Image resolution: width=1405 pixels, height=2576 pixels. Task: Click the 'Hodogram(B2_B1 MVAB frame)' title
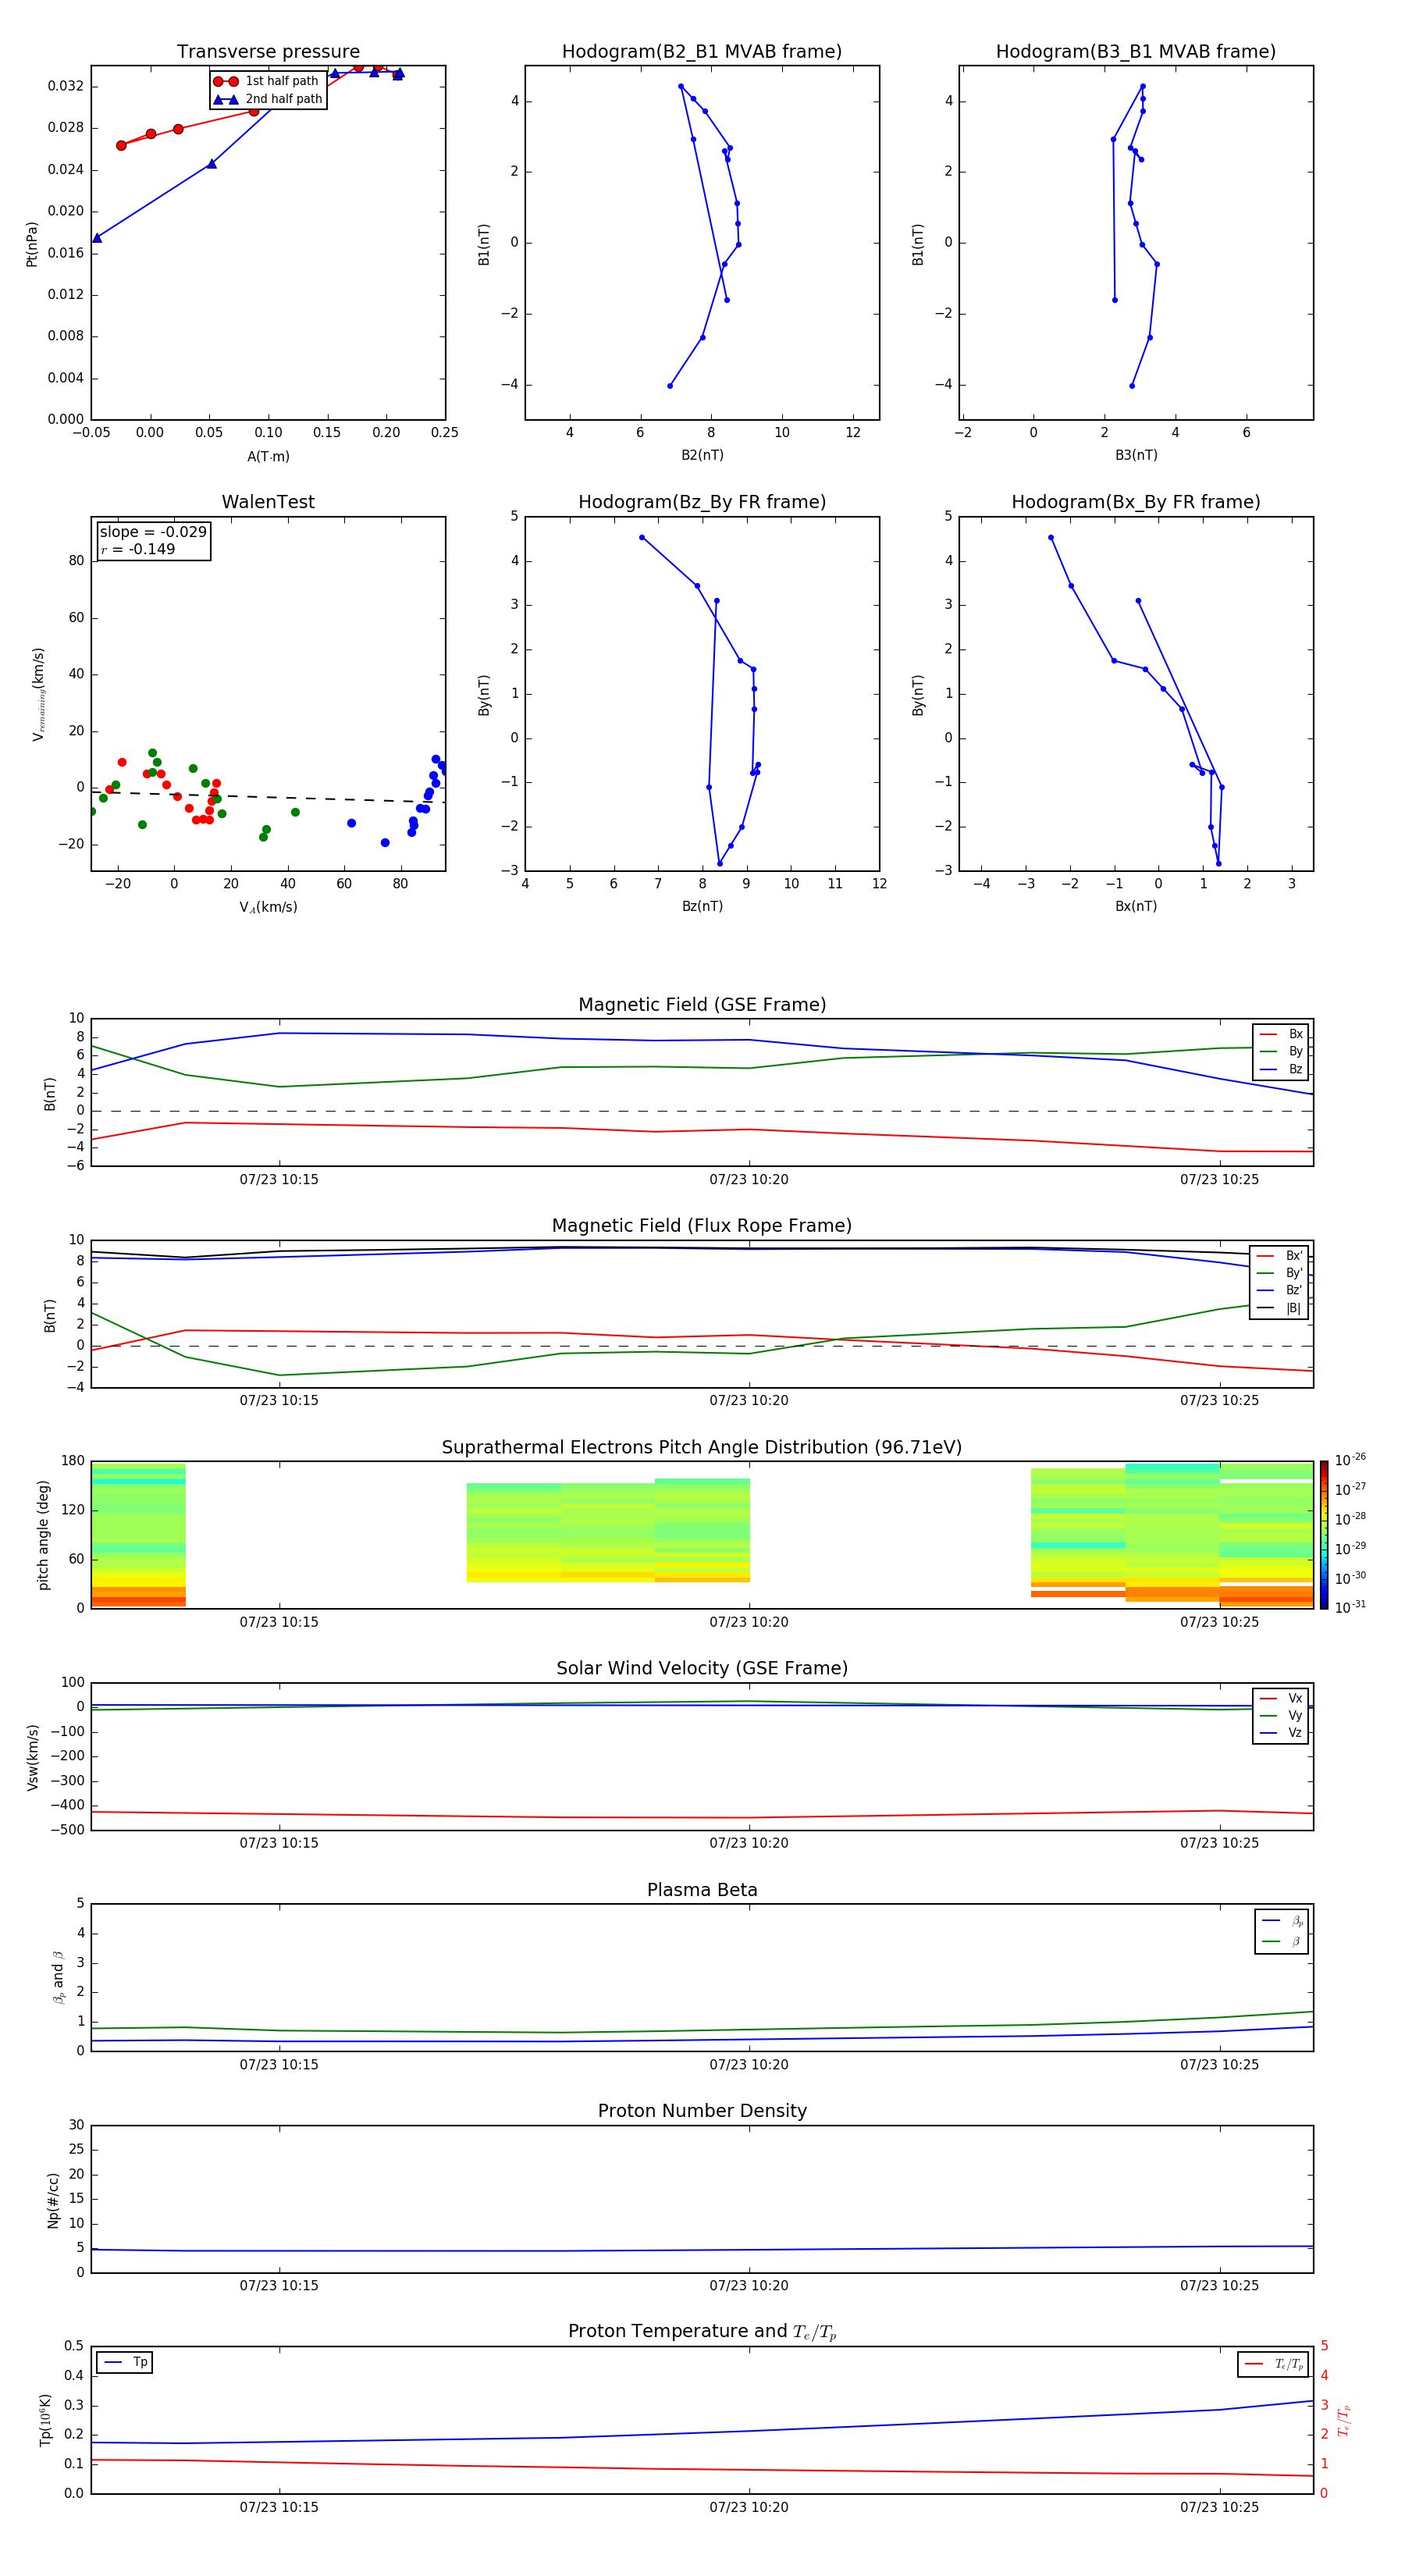702,51
